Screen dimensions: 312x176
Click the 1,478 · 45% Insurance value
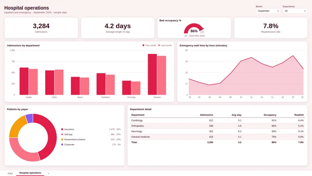115,129
